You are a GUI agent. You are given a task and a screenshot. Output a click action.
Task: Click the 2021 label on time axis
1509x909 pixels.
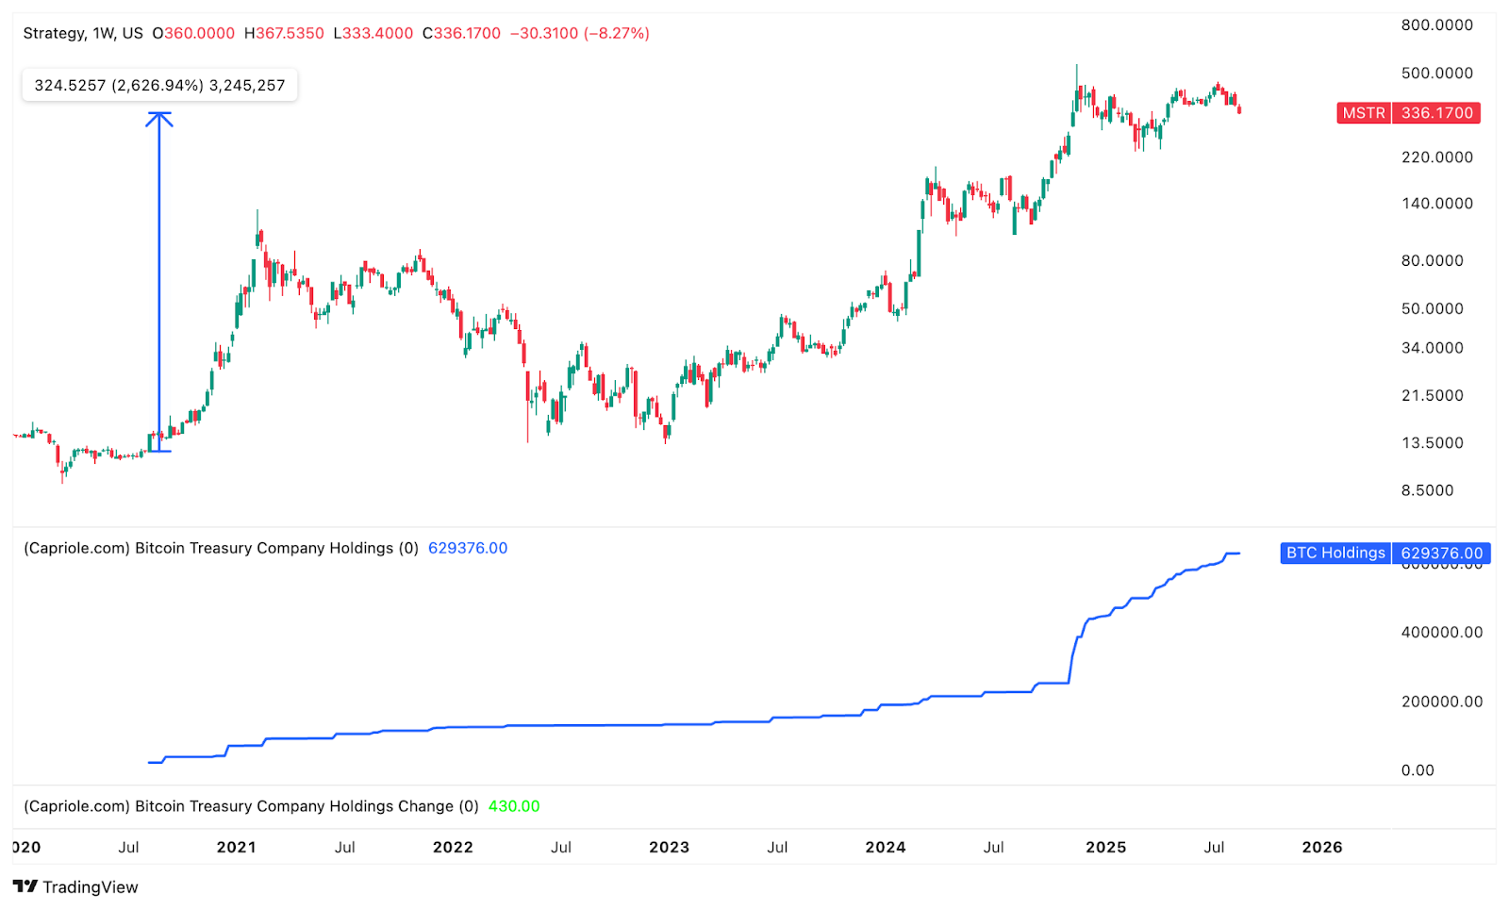click(x=237, y=847)
